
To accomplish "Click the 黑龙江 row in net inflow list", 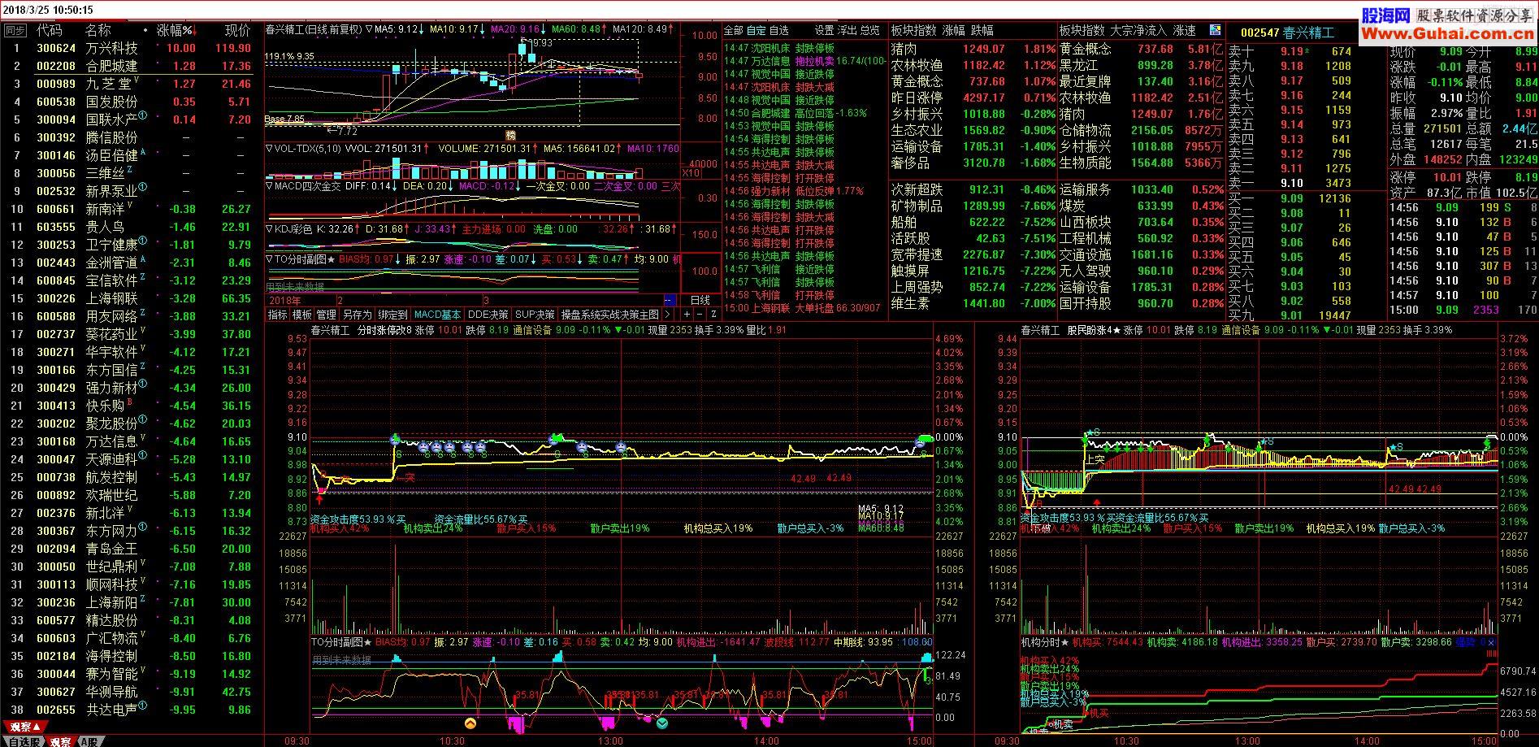I will [1141, 65].
